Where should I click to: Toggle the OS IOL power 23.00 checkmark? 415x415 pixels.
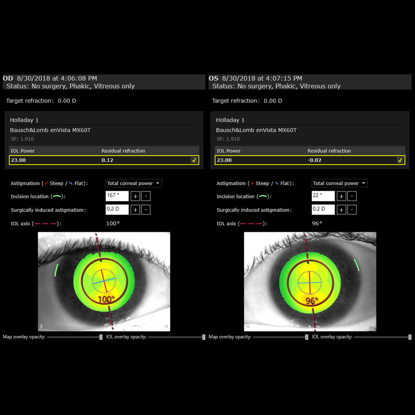[400, 160]
